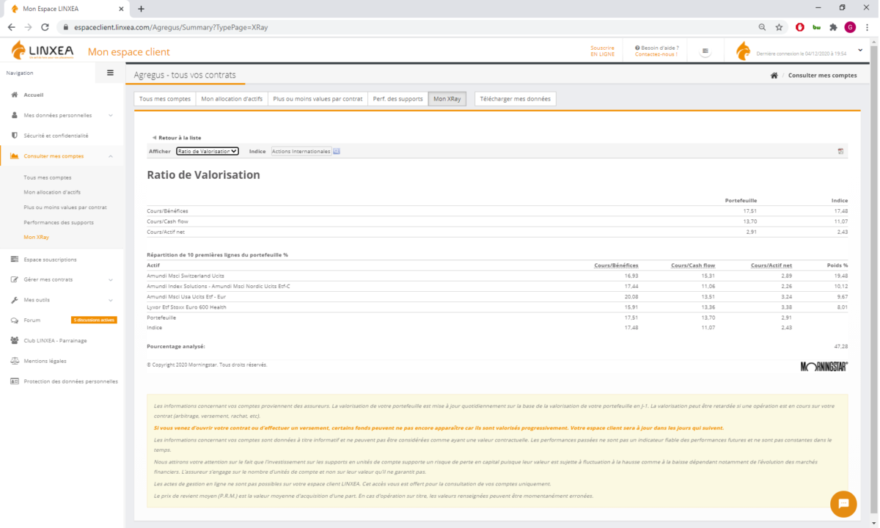Open Mon allocation d'actifs in sidebar
Screen dimensions: 880x528
pos(52,192)
